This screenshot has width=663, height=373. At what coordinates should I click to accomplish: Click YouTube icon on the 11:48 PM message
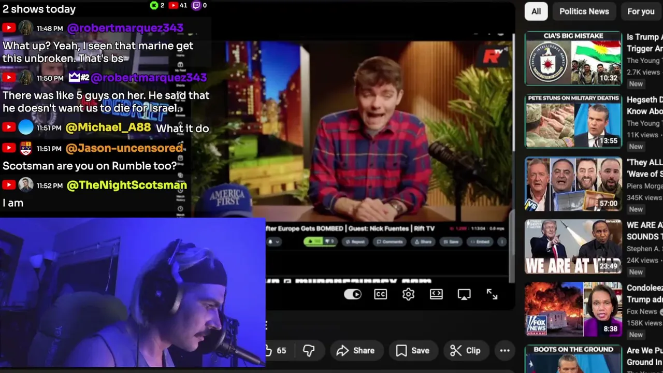point(9,28)
